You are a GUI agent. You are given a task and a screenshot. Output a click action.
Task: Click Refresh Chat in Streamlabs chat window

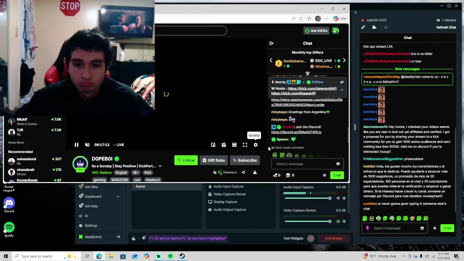pyautogui.click(x=446, y=28)
